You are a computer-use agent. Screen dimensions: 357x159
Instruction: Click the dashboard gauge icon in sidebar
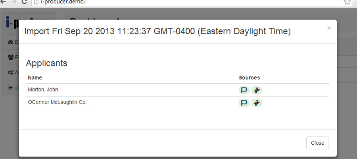point(10,42)
